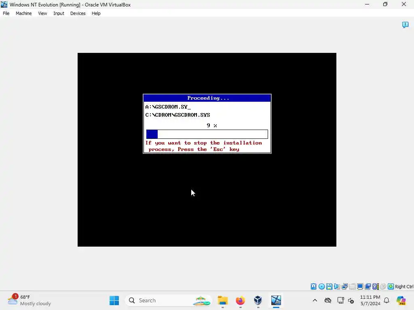Open the weather widget showing 68°F
This screenshot has width=414, height=310.
click(x=30, y=300)
